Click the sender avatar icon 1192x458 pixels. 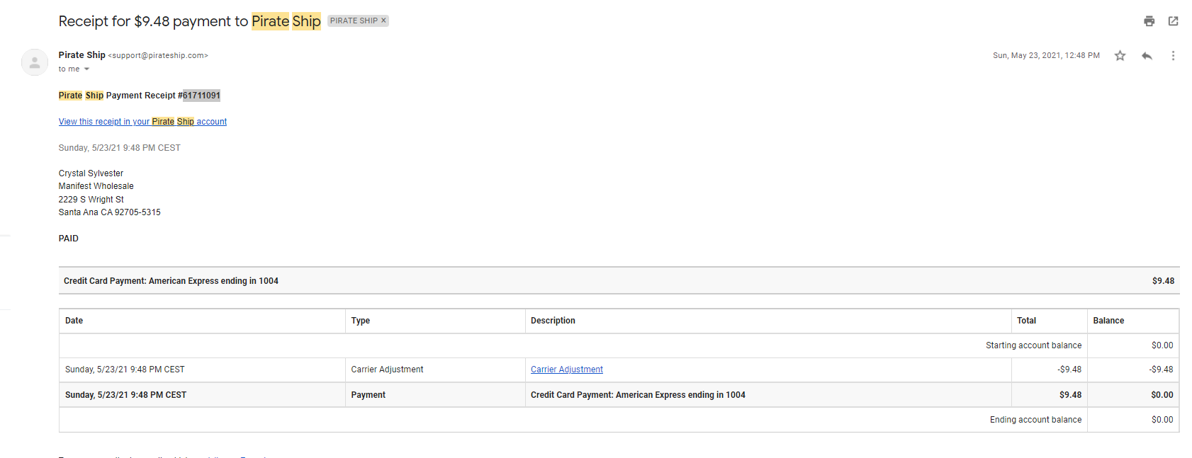(35, 62)
